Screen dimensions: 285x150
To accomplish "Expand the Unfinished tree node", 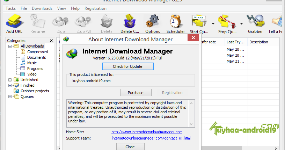I will click(10, 80).
